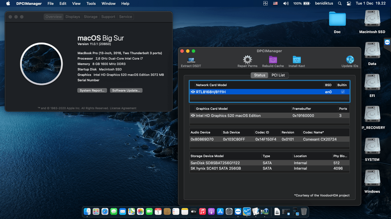Select SanDisk SD8SBAT256G1122 storage row
The image size is (391, 219).
[269, 163]
